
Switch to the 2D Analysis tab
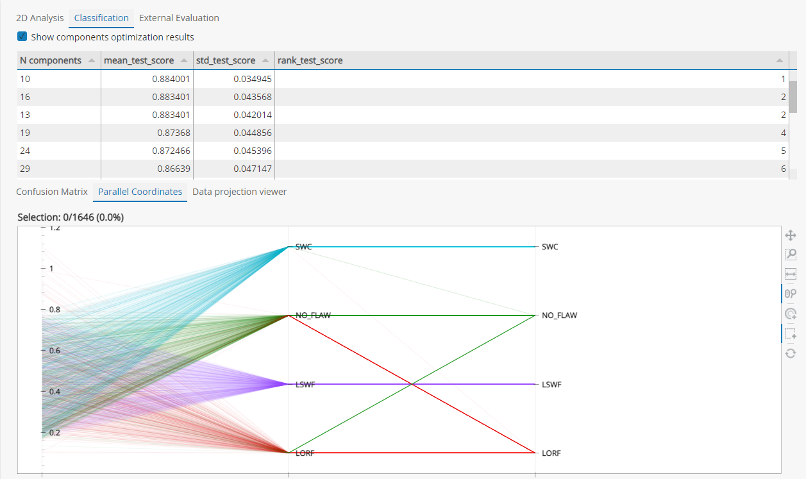coord(40,18)
